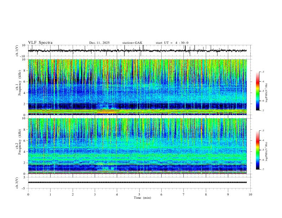
Task: Click the "3" tick on the time axis
Action: [95, 194]
